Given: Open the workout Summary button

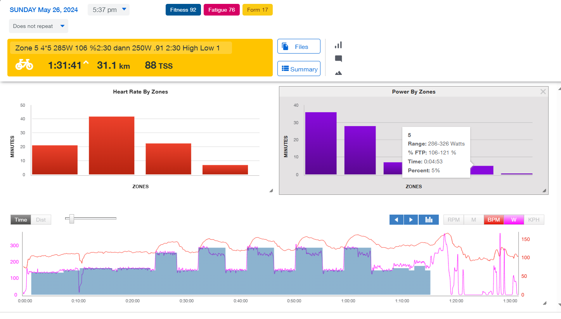Looking at the screenshot, I should (x=299, y=69).
